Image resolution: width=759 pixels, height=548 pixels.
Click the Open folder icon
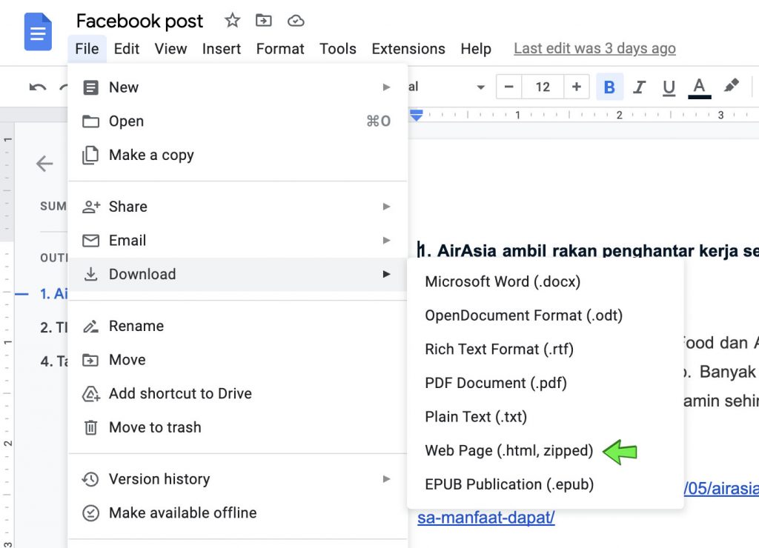pyautogui.click(x=90, y=121)
